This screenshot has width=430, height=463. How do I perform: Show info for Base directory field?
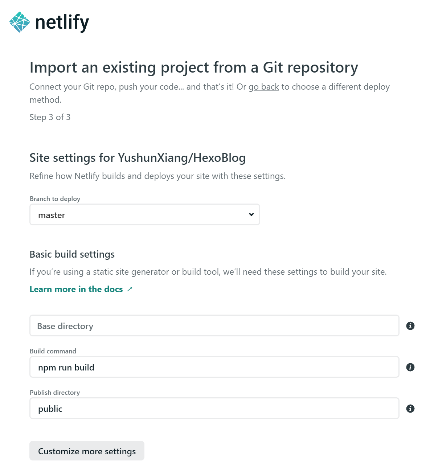(x=410, y=326)
